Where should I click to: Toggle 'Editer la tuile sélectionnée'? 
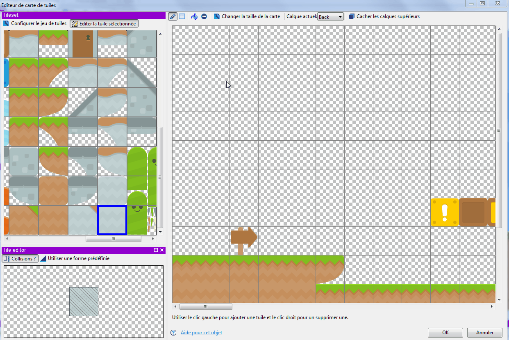coord(104,23)
